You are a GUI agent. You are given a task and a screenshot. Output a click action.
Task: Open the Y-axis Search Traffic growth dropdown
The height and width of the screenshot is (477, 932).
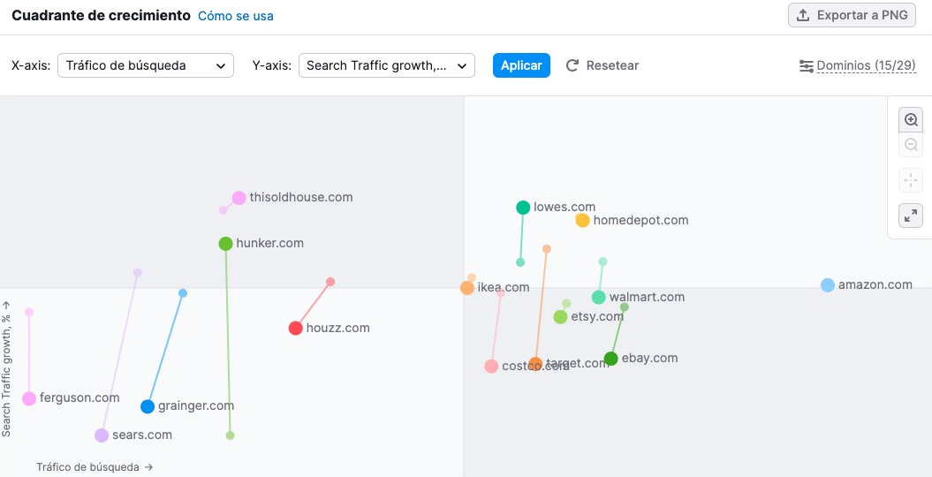(x=387, y=65)
